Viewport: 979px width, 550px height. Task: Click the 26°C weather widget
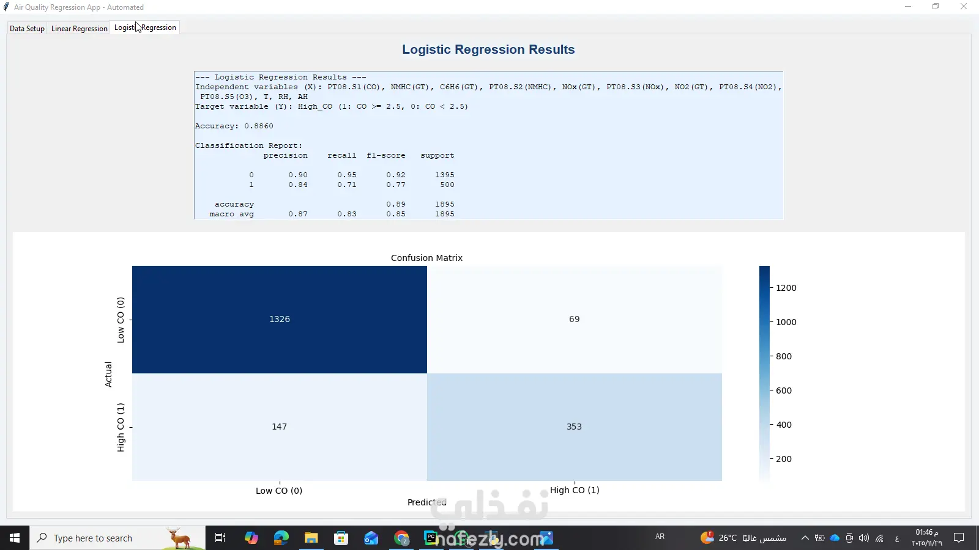pos(743,538)
